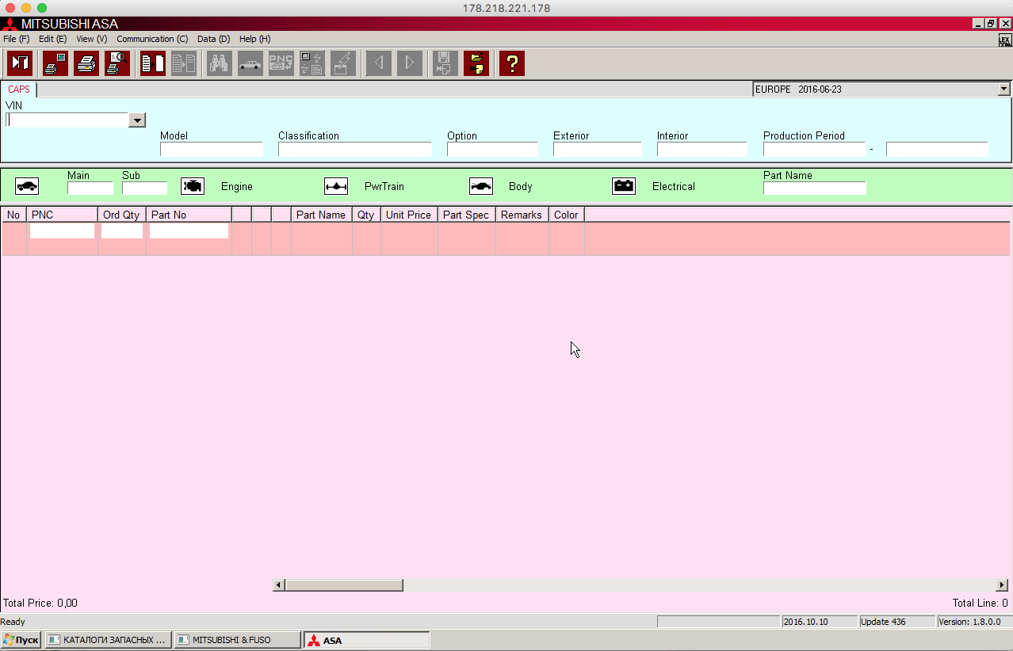Click the exit door icon in toolbar

pos(20,63)
